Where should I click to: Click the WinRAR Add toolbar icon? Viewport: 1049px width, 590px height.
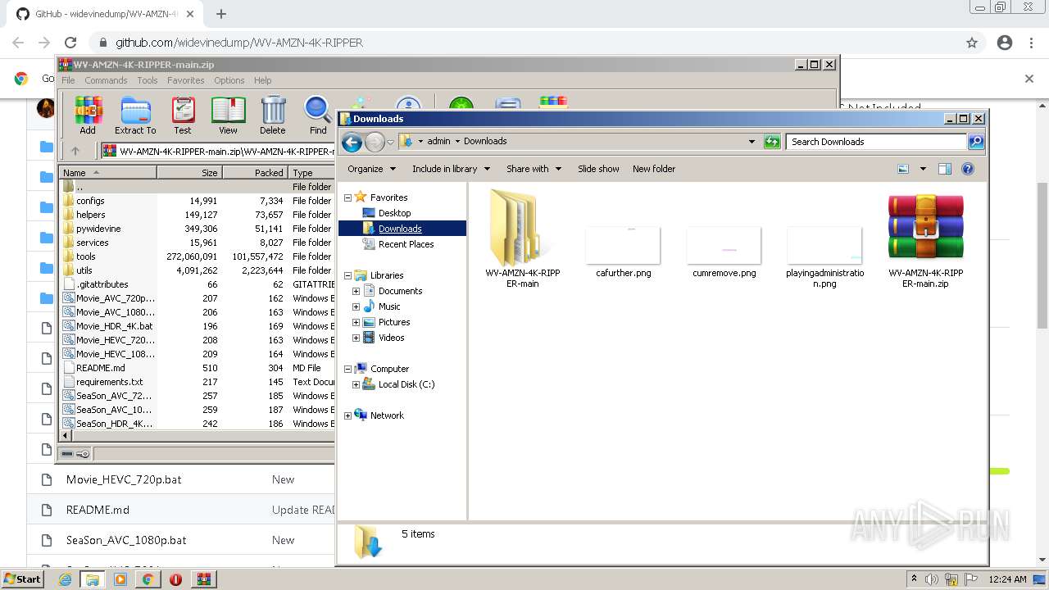(88, 116)
